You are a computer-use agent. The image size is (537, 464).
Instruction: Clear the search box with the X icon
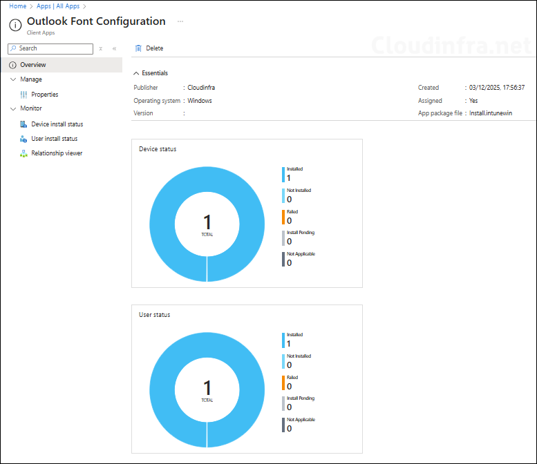click(101, 48)
